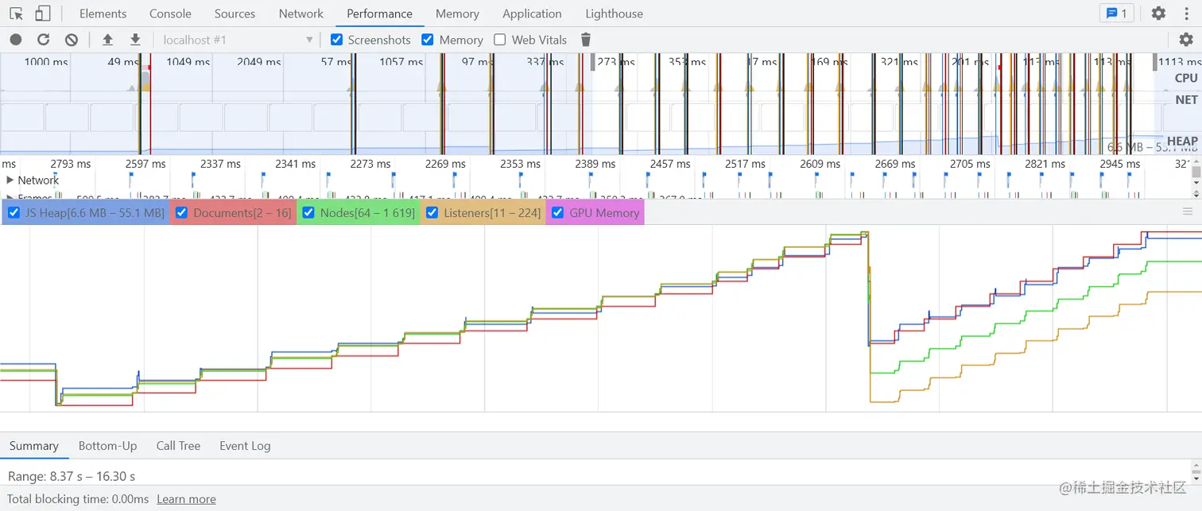Select the Performance tab
The image size is (1202, 511).
pos(379,14)
